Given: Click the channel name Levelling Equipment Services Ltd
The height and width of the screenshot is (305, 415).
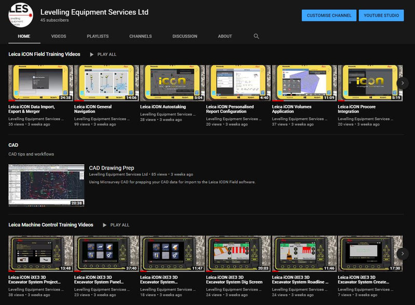Looking at the screenshot, I should tap(94, 12).
